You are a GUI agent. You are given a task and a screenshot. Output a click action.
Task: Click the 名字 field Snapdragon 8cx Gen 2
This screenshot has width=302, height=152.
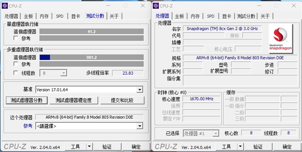click(222, 29)
